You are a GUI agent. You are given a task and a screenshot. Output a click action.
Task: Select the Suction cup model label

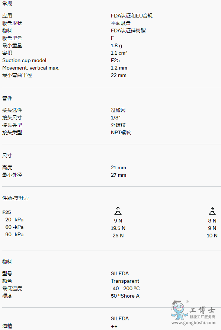point(24,60)
